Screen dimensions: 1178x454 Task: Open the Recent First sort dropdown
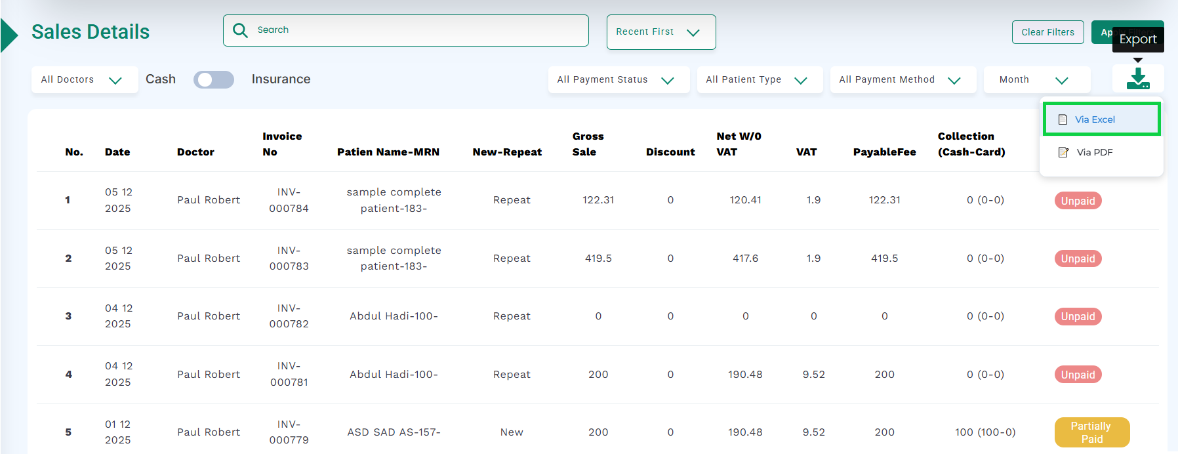tap(660, 32)
